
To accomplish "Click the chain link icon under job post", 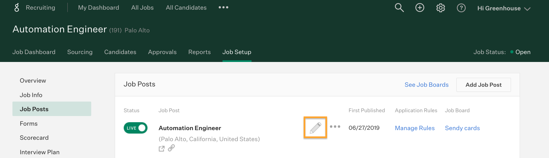I will tap(171, 148).
